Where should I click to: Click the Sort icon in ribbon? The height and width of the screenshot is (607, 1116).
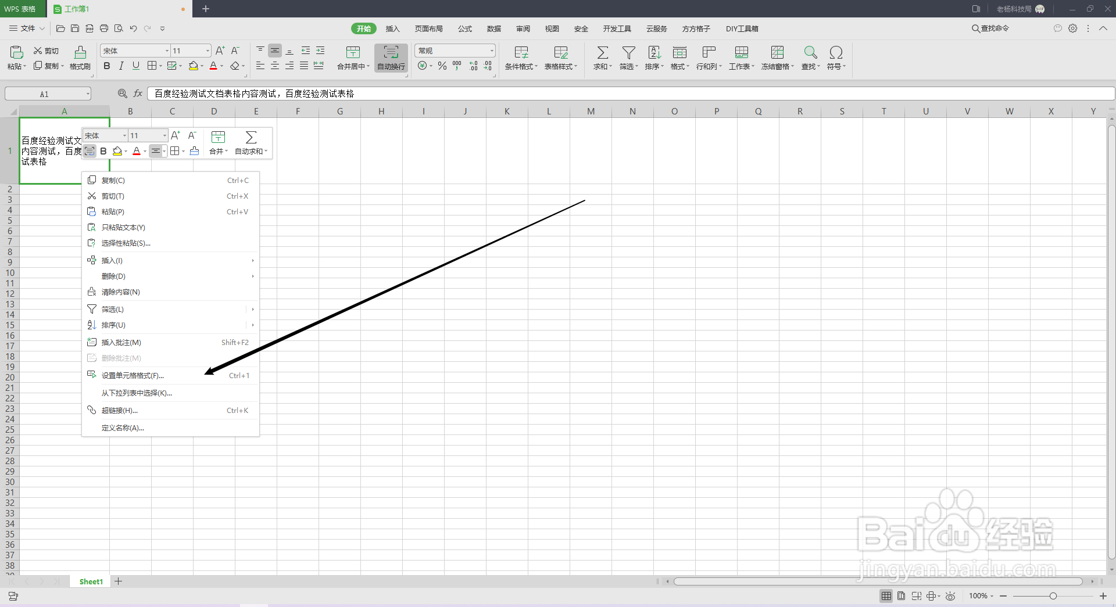pos(654,52)
